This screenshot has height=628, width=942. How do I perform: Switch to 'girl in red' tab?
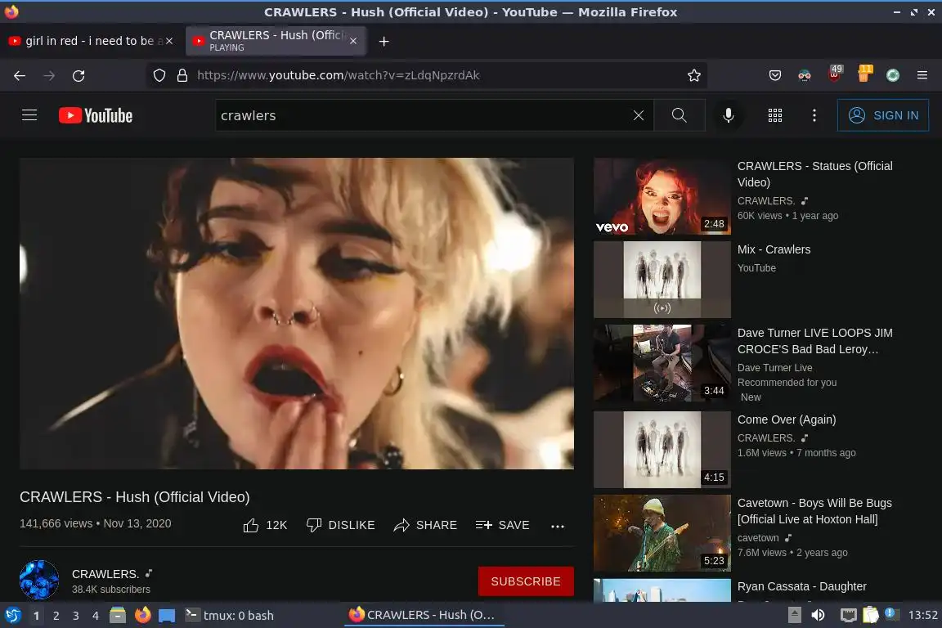click(90, 41)
